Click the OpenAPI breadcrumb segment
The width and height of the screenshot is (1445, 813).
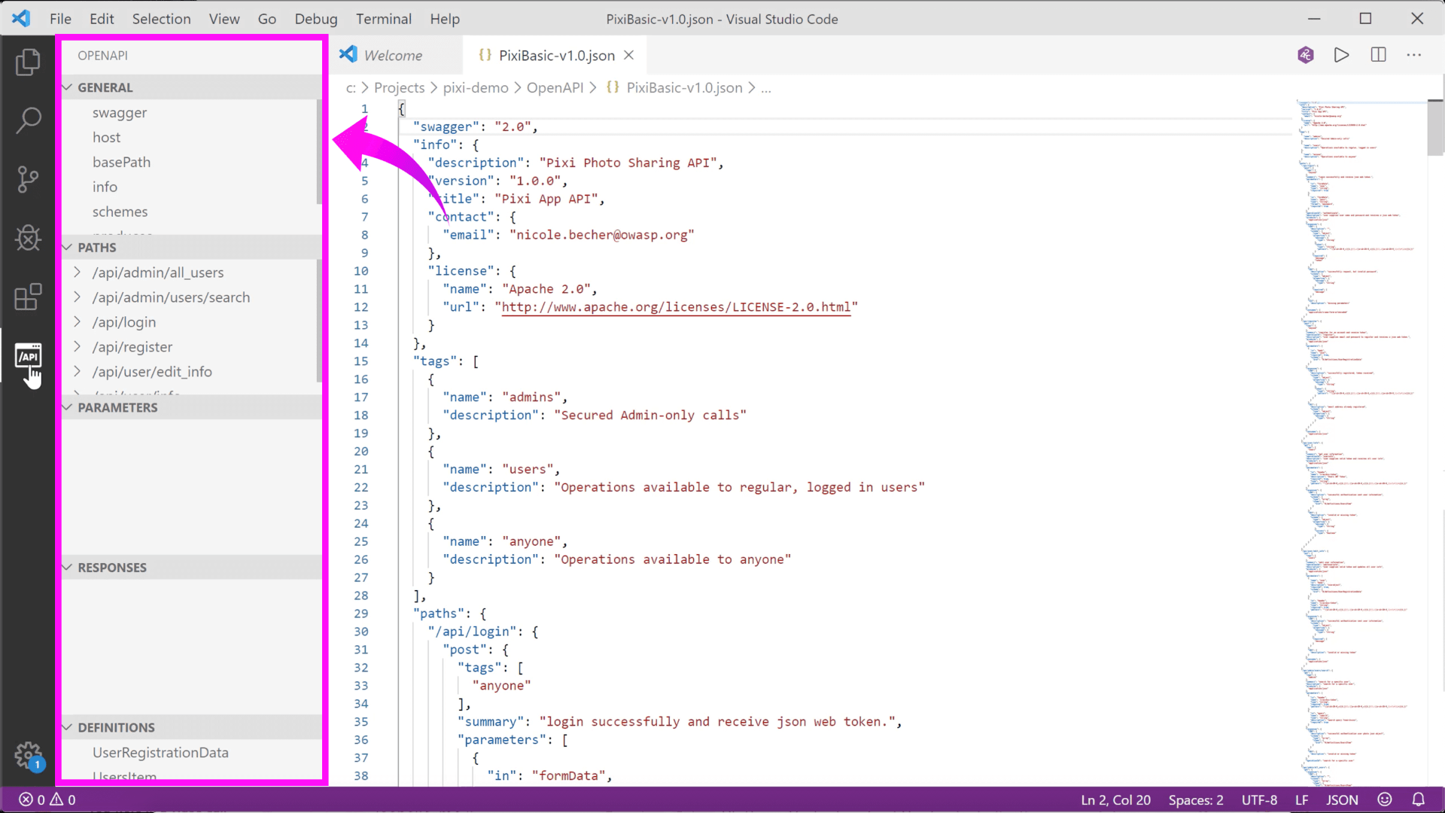click(x=555, y=87)
